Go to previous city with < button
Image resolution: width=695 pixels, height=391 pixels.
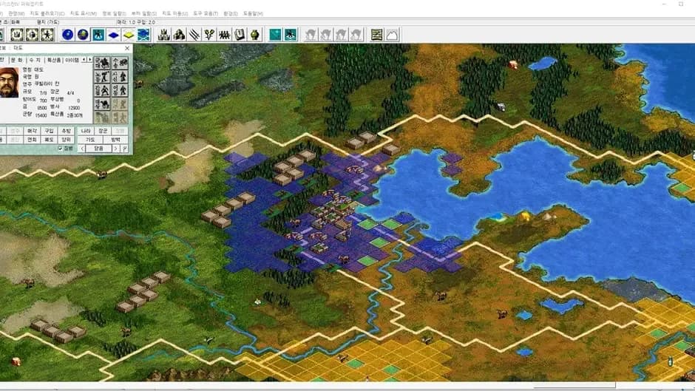point(83,149)
